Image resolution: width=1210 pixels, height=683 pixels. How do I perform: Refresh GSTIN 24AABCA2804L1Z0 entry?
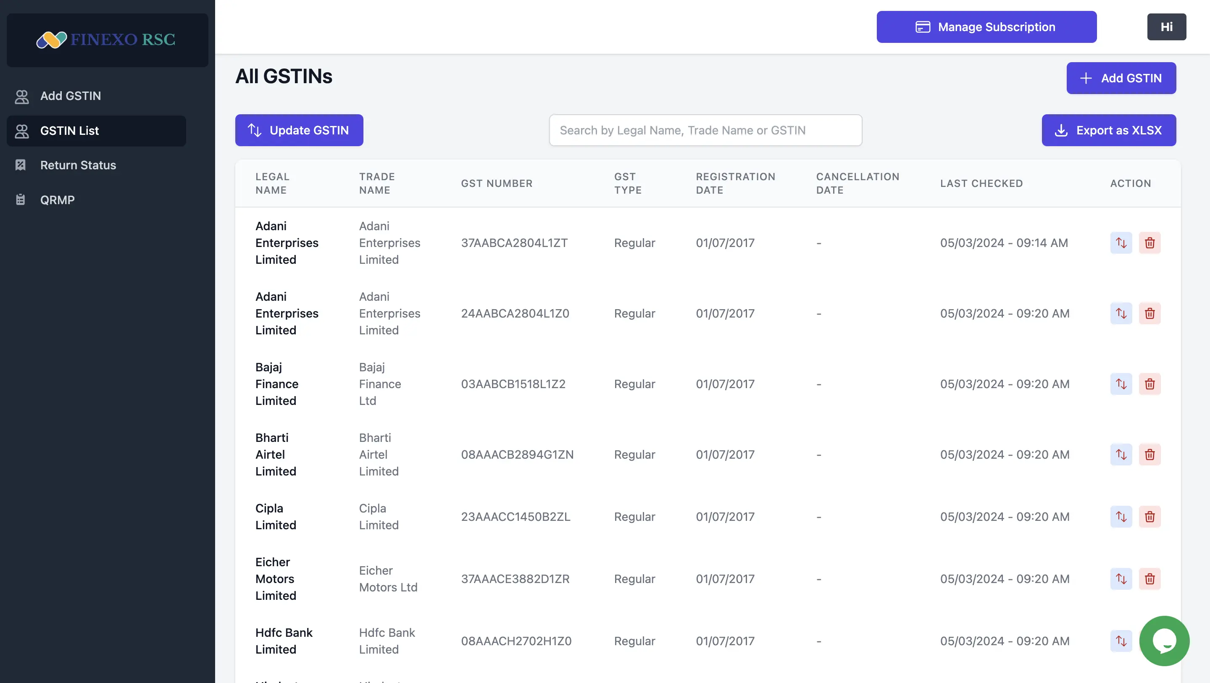[x=1121, y=313]
